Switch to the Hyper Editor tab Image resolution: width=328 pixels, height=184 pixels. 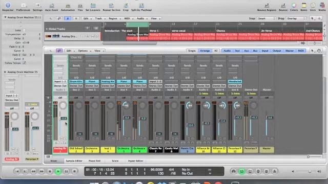coord(135,161)
